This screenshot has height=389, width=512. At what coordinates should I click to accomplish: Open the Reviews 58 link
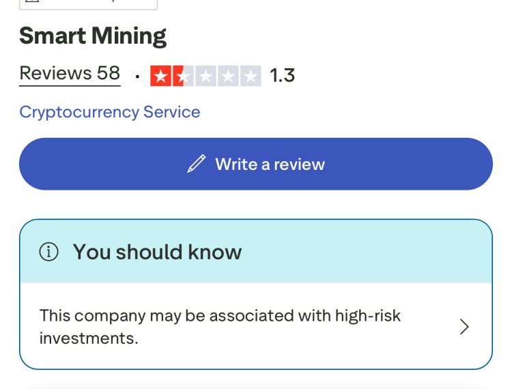[x=70, y=73]
